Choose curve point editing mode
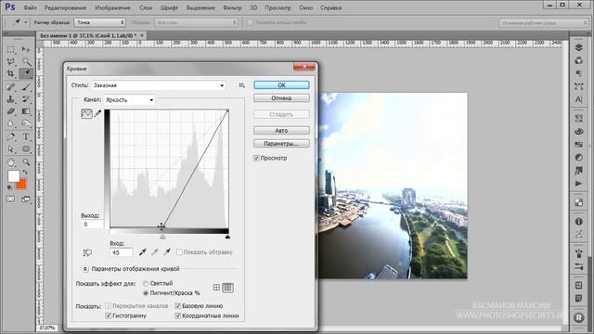 tap(86, 113)
